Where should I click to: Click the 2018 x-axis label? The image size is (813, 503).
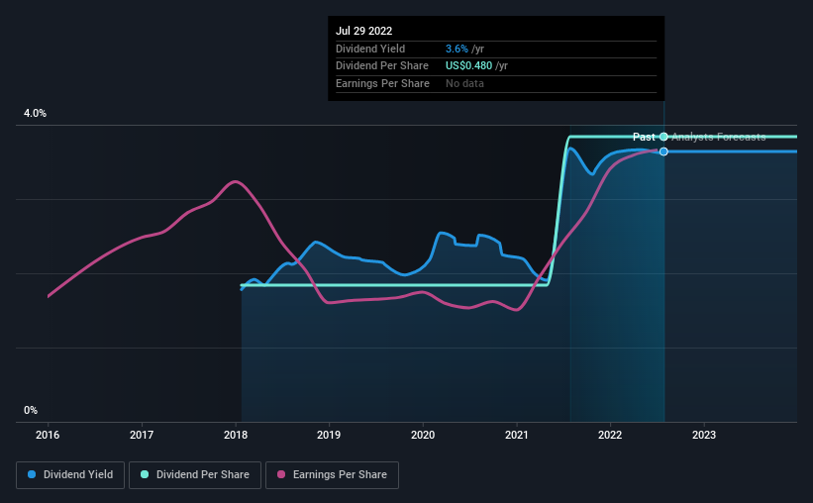click(x=236, y=435)
